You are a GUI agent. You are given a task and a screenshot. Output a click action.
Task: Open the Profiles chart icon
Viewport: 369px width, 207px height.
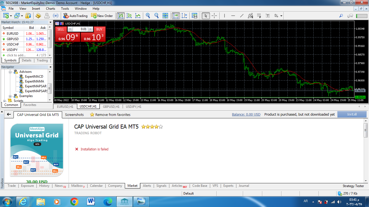click(18, 16)
